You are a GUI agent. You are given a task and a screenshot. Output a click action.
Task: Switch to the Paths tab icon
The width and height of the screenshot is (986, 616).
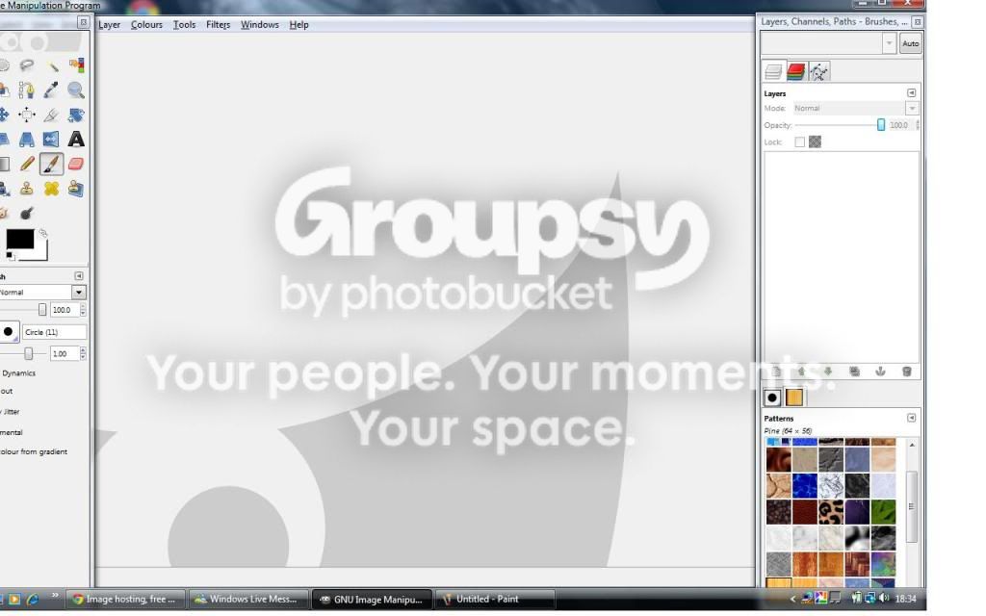click(818, 71)
